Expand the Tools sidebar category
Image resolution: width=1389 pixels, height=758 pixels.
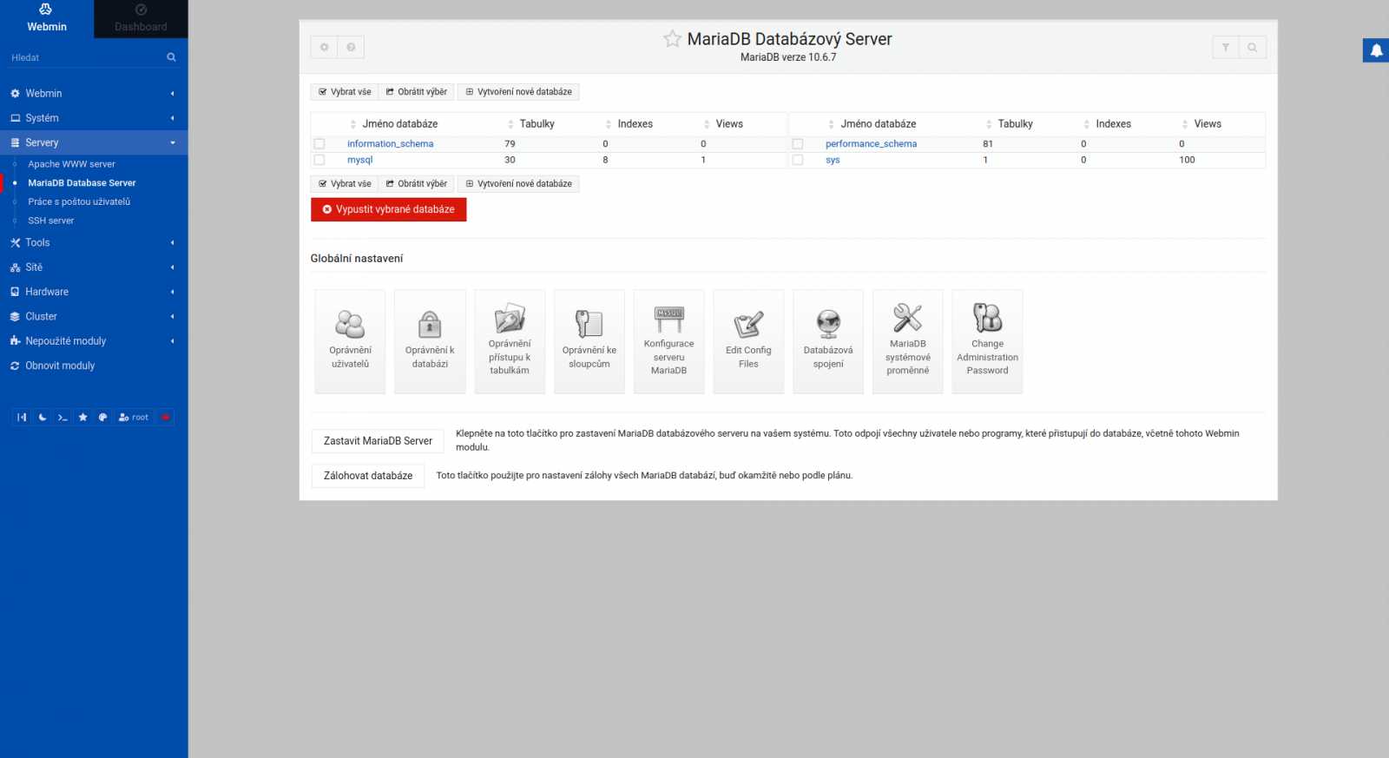[x=94, y=242]
